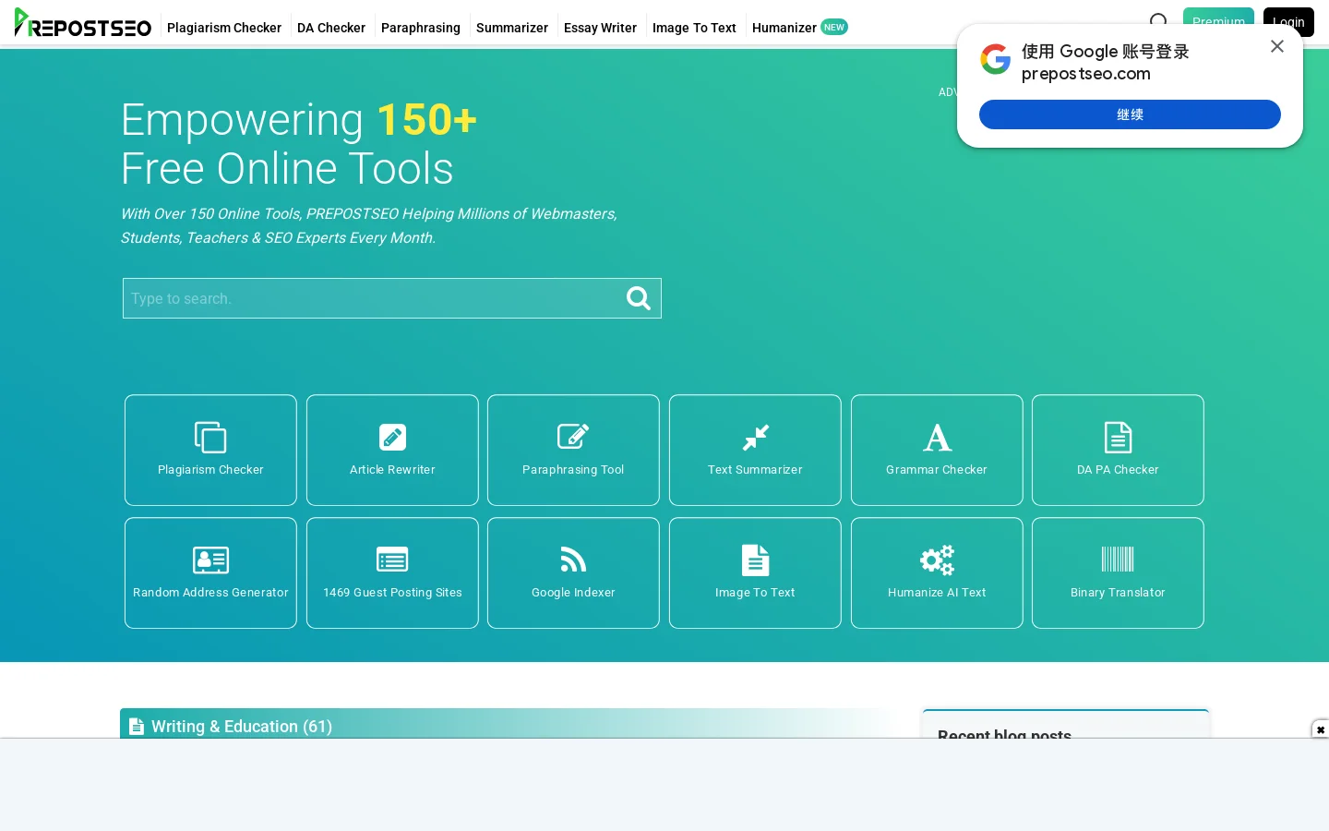Open the Text Summarizer compress icon

pyautogui.click(x=755, y=438)
